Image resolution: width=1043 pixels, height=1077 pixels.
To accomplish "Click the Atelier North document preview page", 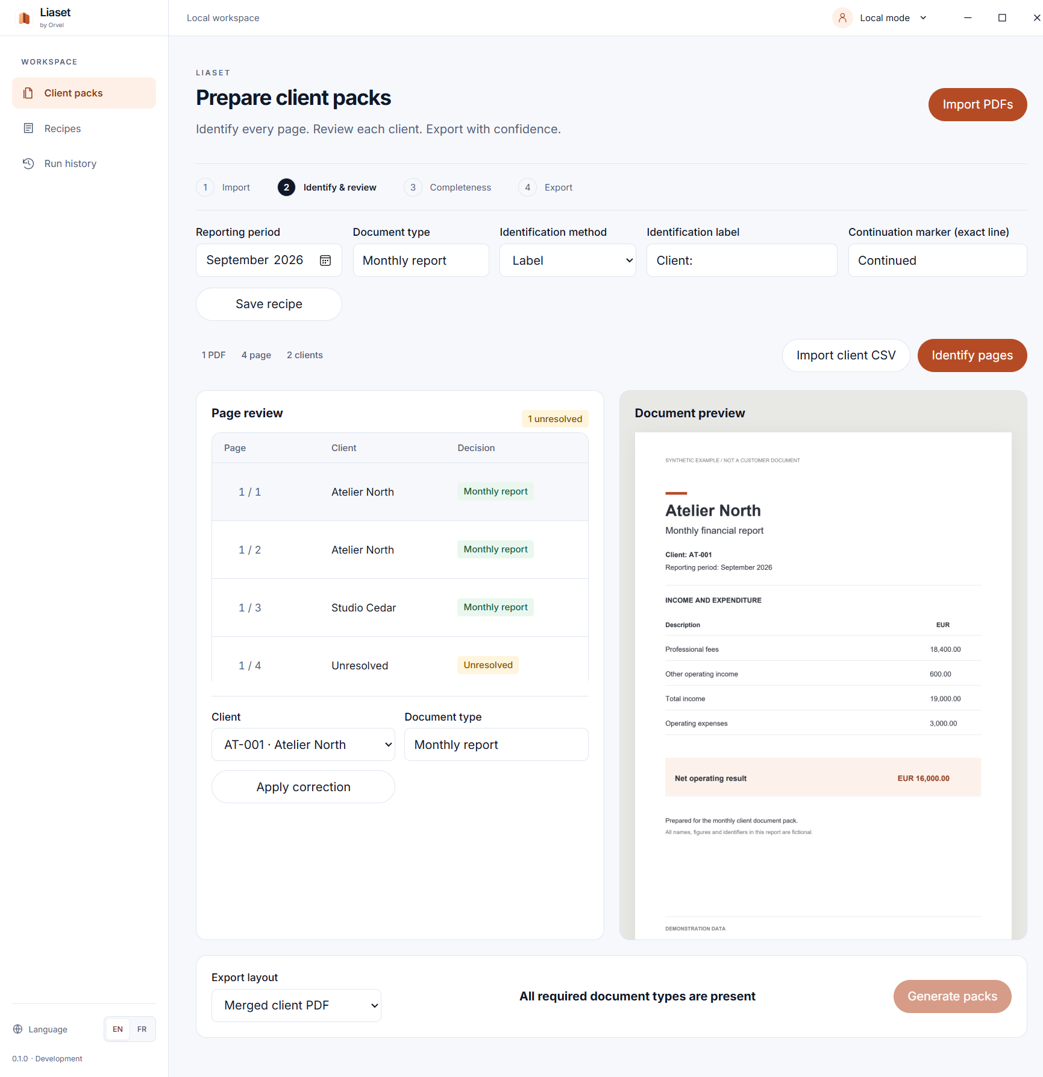I will click(823, 686).
